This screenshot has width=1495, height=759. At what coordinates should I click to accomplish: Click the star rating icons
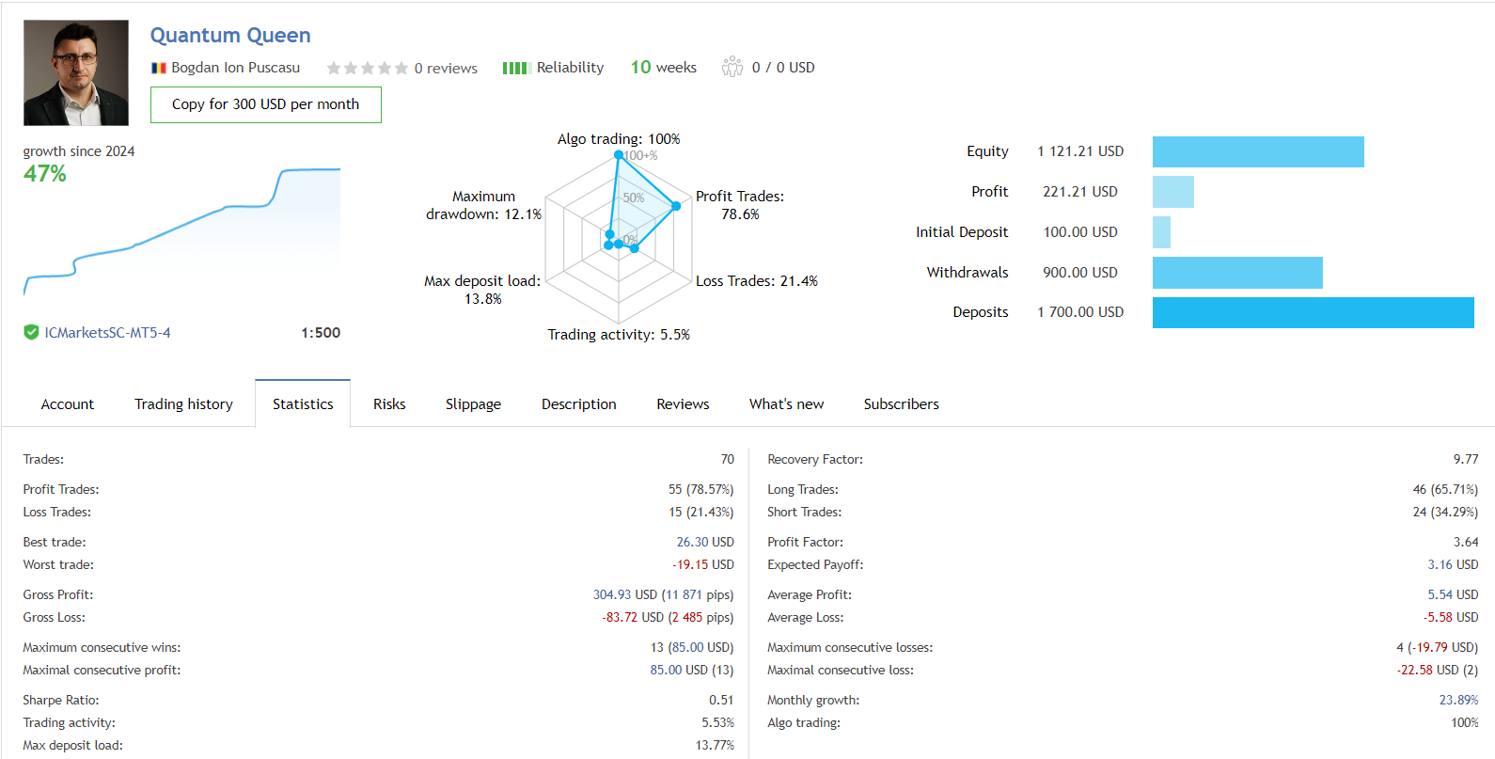[367, 68]
